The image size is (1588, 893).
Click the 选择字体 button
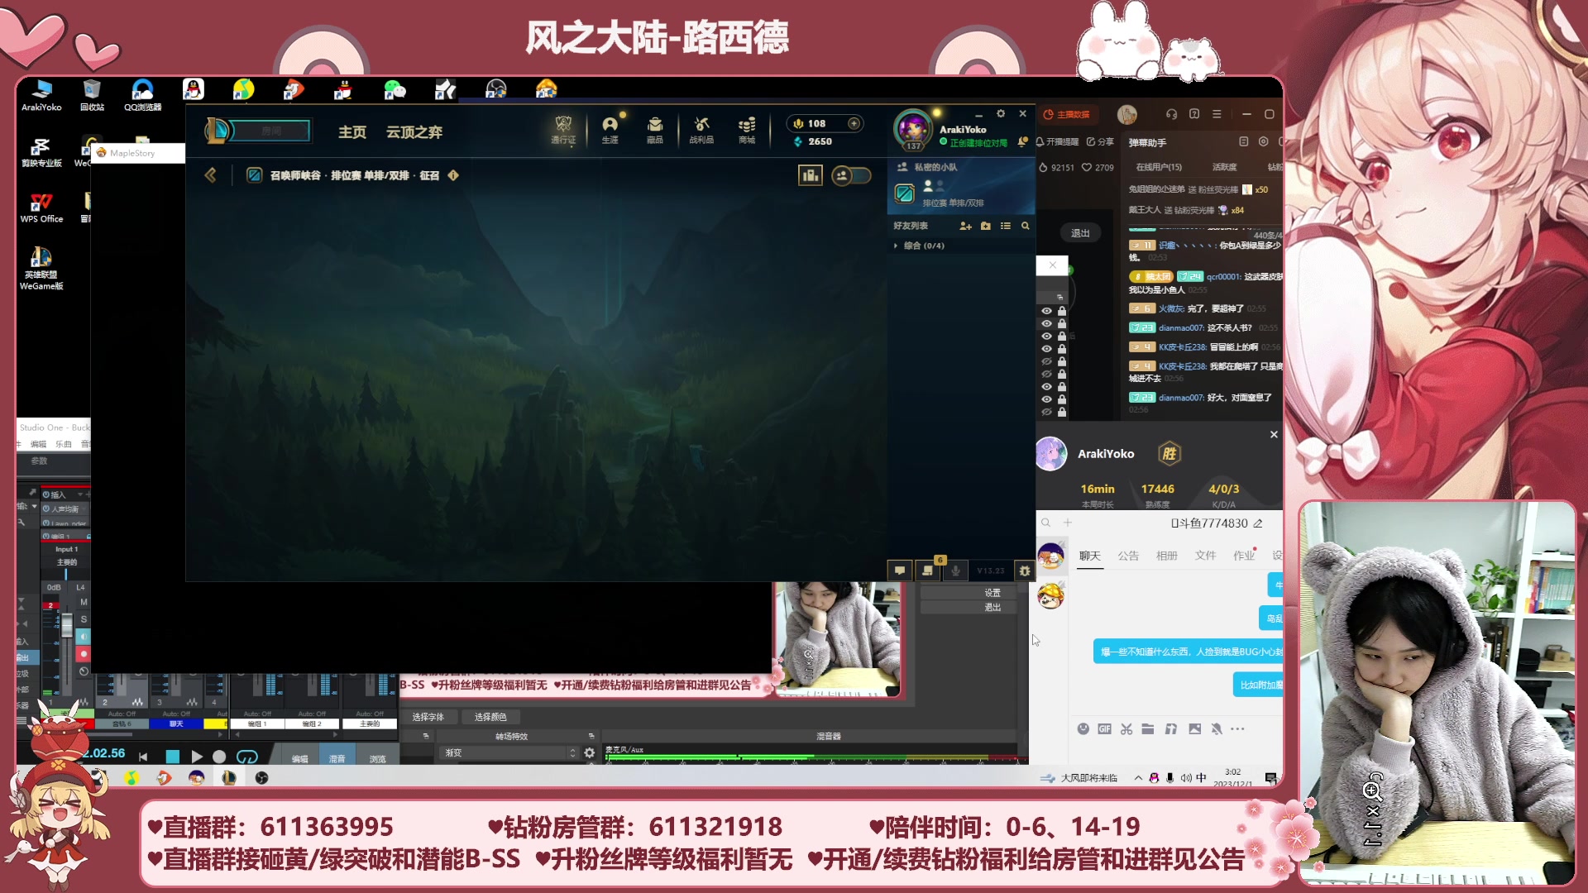(428, 717)
